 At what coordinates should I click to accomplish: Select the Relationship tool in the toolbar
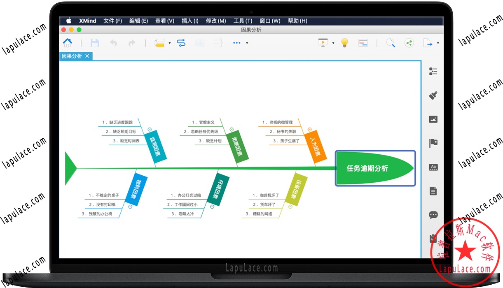tap(181, 42)
